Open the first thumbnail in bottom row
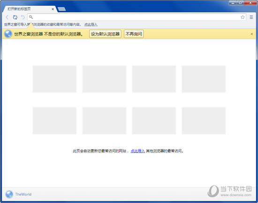The height and width of the screenshot is (203, 258). pos(54,120)
